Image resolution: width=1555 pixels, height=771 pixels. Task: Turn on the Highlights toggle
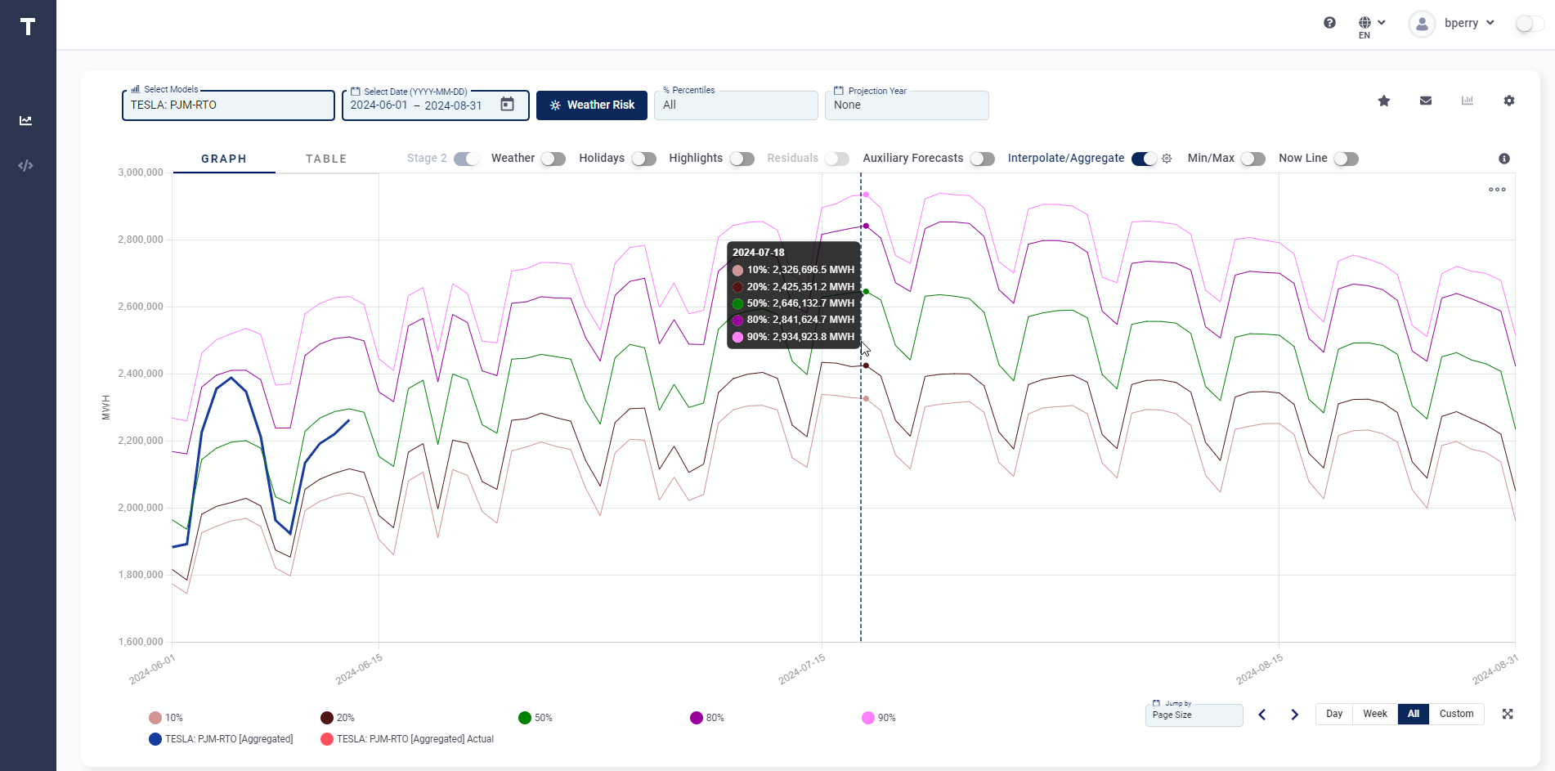click(x=742, y=159)
